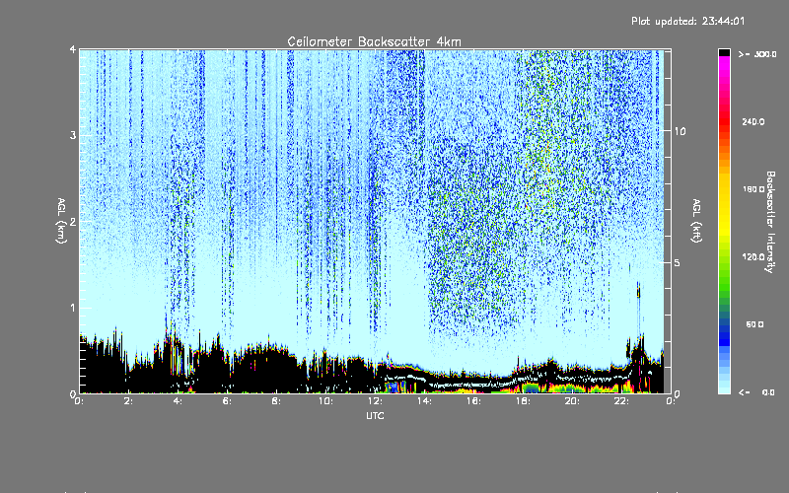Click the '120.0' colorbar value
Screen dimensions: 789x493
(x=753, y=256)
